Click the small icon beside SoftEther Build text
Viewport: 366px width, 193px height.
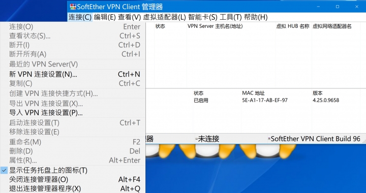point(269,139)
